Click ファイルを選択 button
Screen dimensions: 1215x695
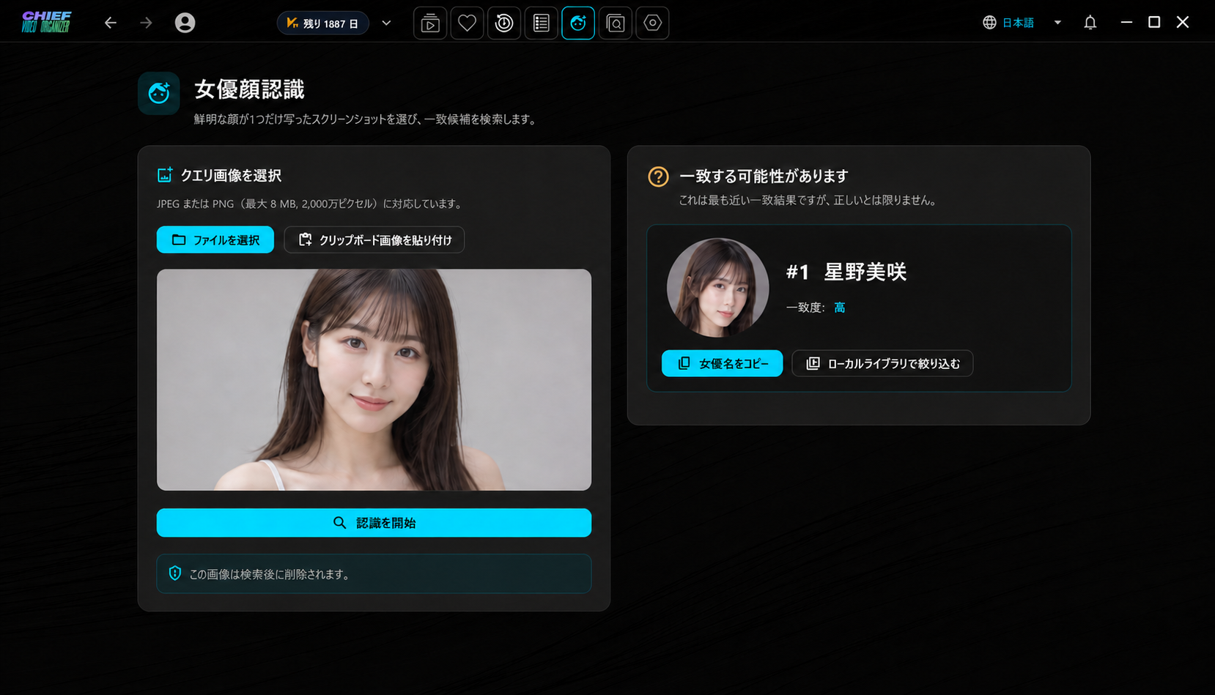pyautogui.click(x=215, y=239)
